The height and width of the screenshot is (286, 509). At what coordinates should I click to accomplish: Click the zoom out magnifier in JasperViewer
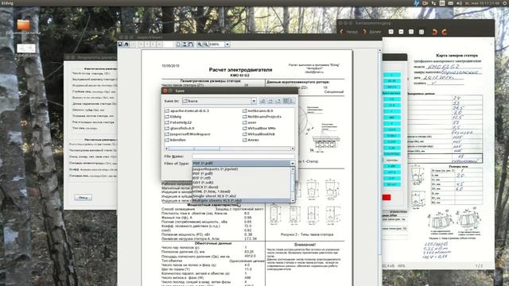[x=205, y=44]
